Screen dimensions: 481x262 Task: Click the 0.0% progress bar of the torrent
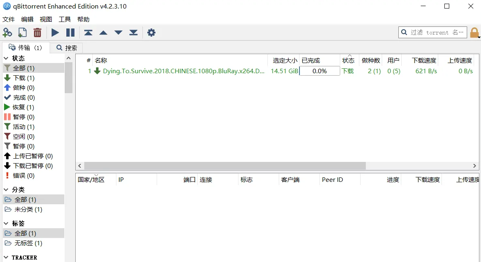point(319,71)
